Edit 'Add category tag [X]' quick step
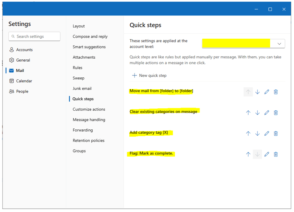 [x=267, y=134]
